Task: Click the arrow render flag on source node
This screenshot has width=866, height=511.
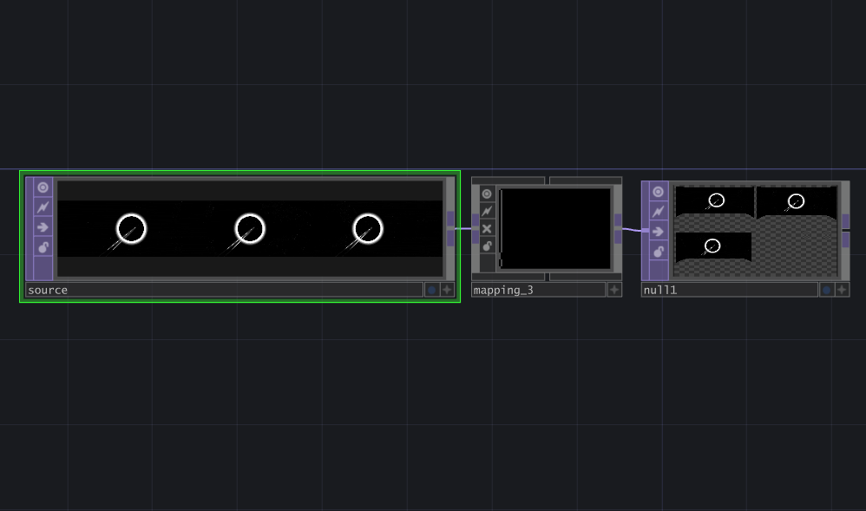Action: (42, 227)
